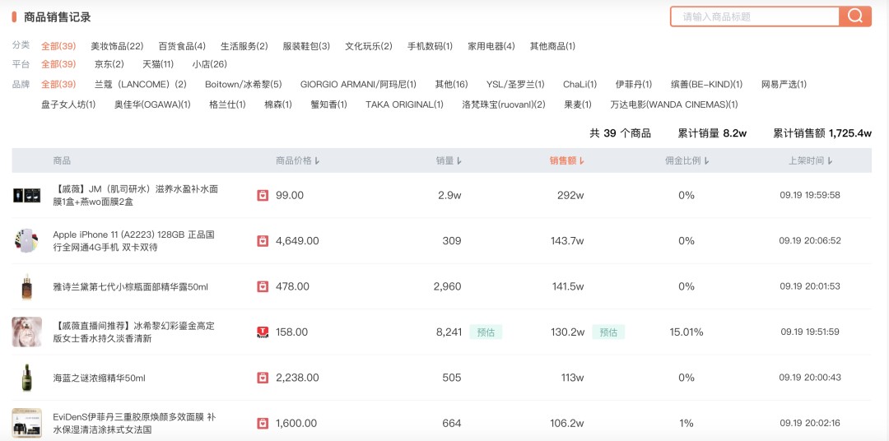Open 冰希黎幻彩鎏金 perfume product title
The image size is (889, 441).
pos(134,332)
